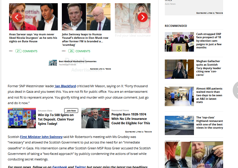Viewport: 238px width, 168px height.
Task: Click the Auto News label in the sidebar
Action: (170, 4)
